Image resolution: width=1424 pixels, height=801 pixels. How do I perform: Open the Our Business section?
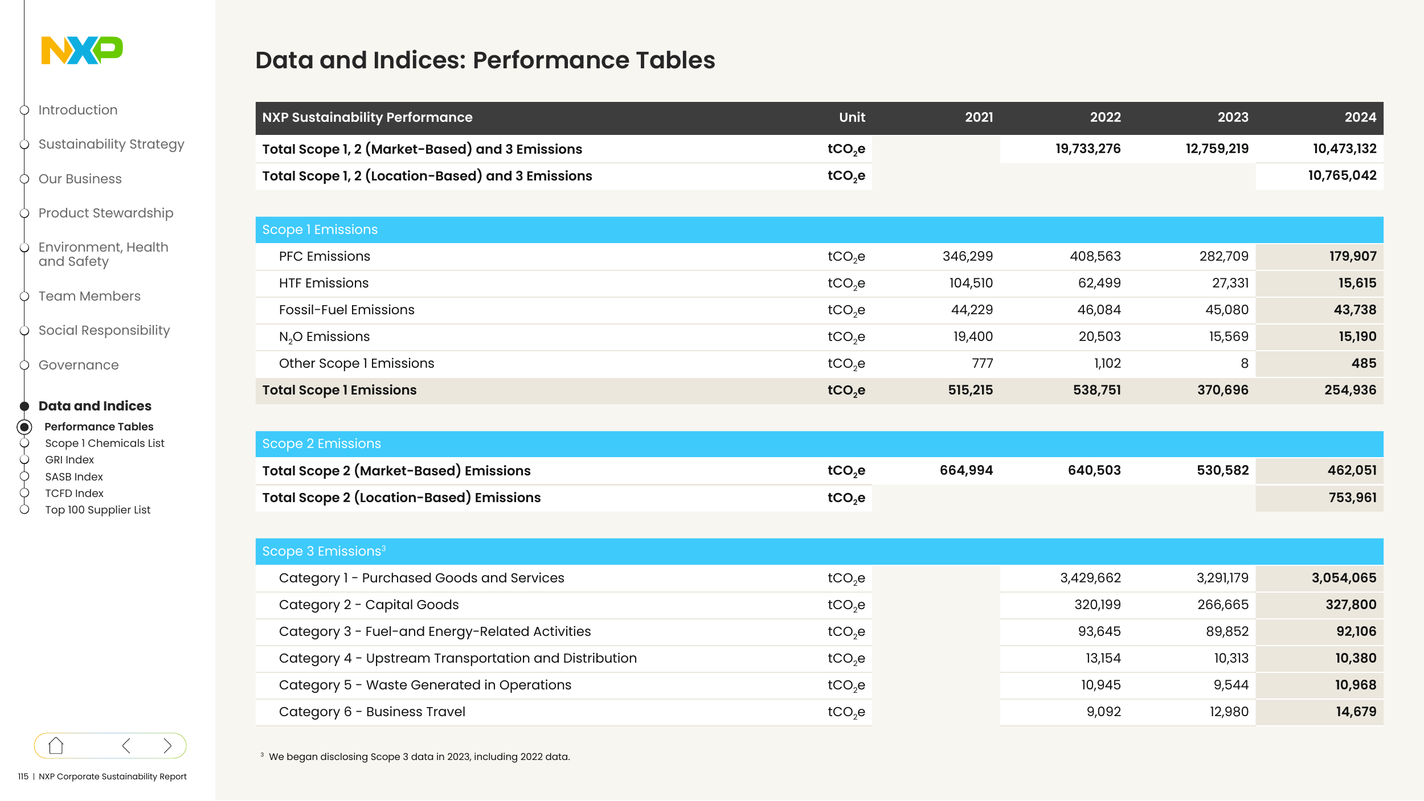tap(80, 179)
